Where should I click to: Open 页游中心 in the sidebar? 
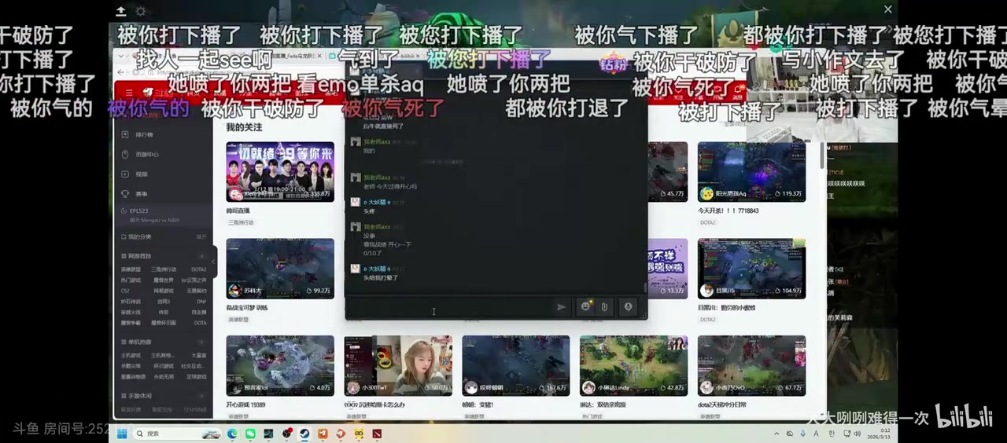click(146, 155)
